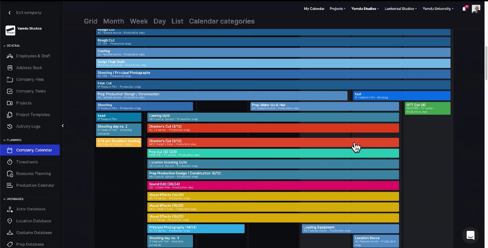The height and width of the screenshot is (248, 488).
Task: Open the Yamdu Studios dropdown in top bar
Action: click(365, 9)
